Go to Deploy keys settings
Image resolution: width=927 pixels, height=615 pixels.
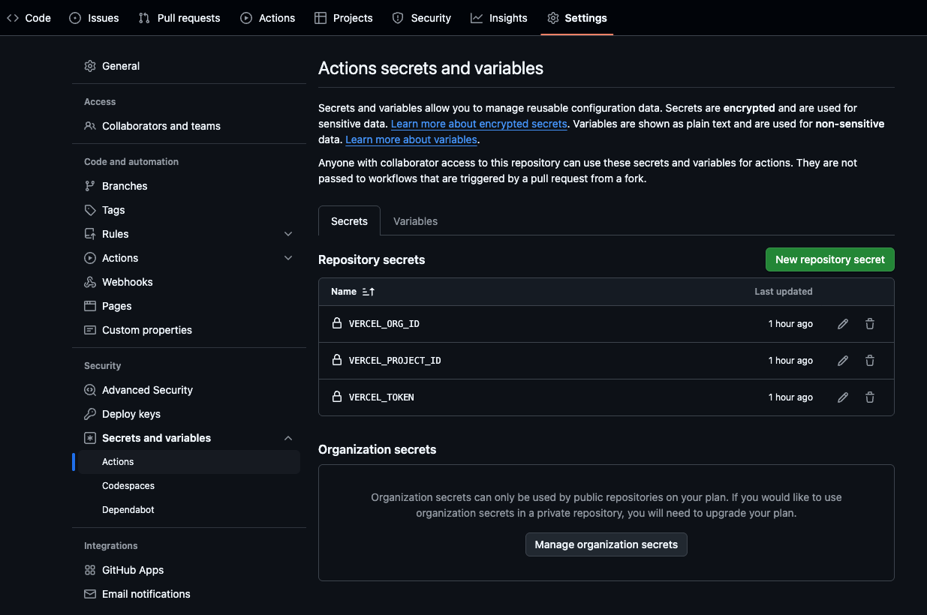[x=131, y=414]
